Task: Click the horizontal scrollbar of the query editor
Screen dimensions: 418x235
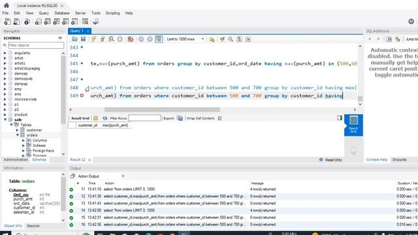Action: (162, 110)
